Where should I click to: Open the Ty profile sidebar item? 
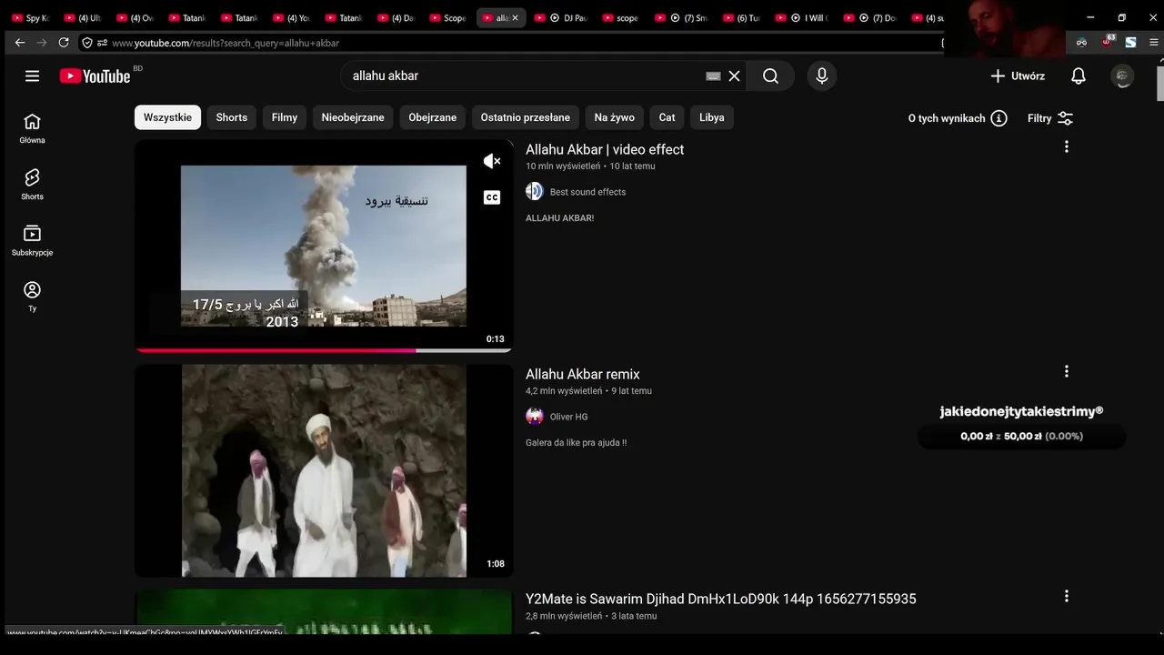(32, 296)
